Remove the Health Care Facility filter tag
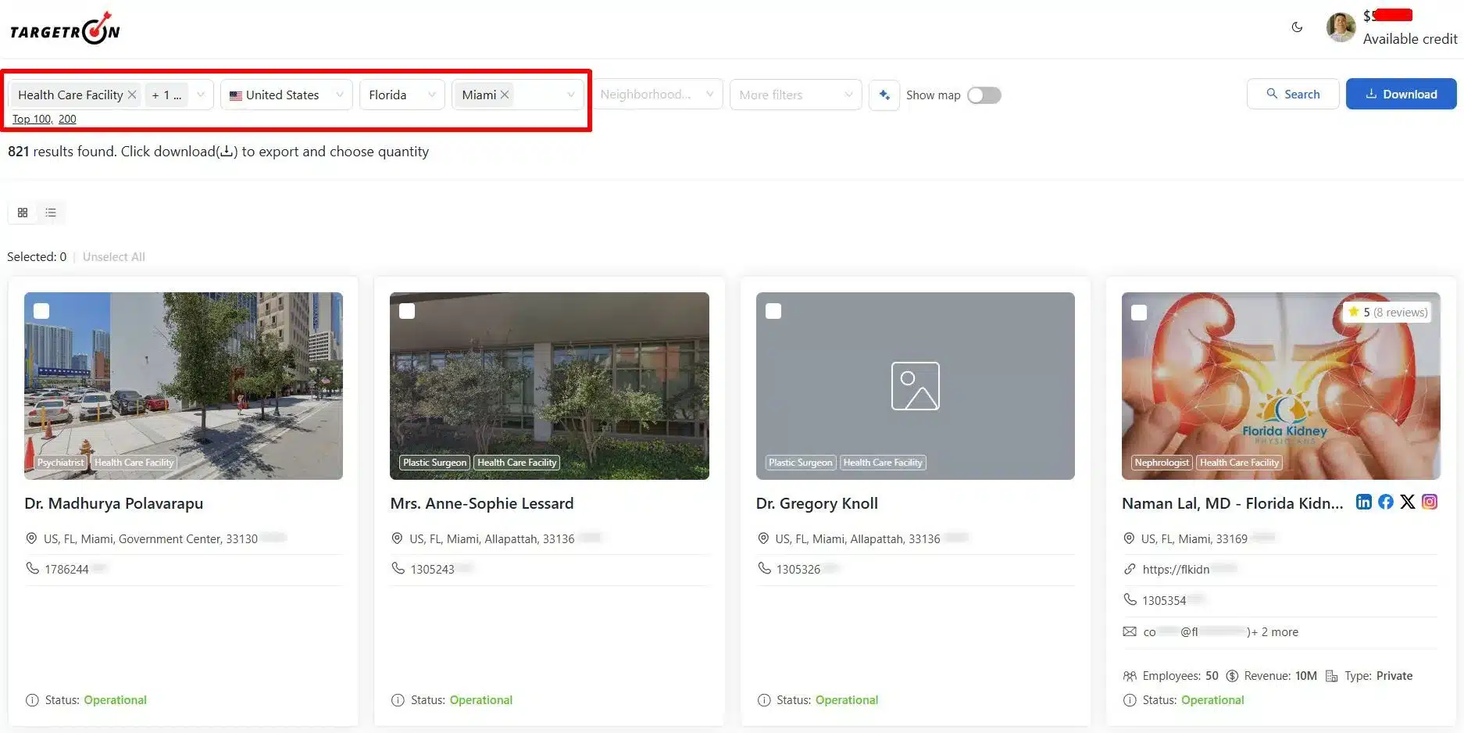Viewport: 1464px width, 733px height. pos(132,95)
